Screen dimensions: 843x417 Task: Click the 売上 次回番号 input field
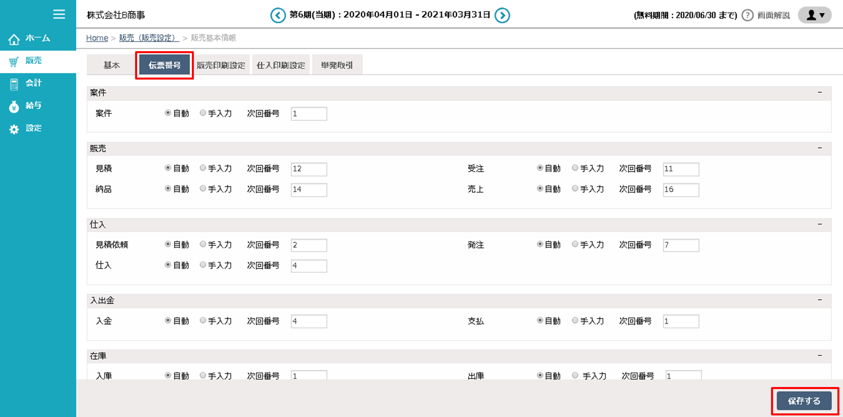point(681,190)
